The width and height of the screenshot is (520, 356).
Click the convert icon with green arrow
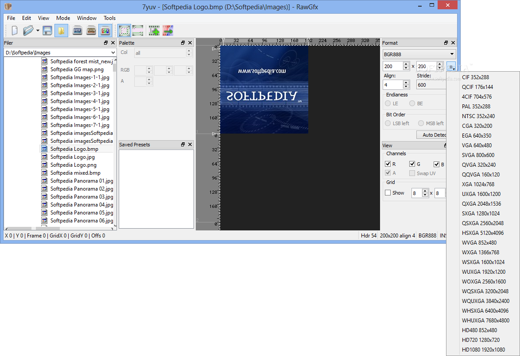168,31
